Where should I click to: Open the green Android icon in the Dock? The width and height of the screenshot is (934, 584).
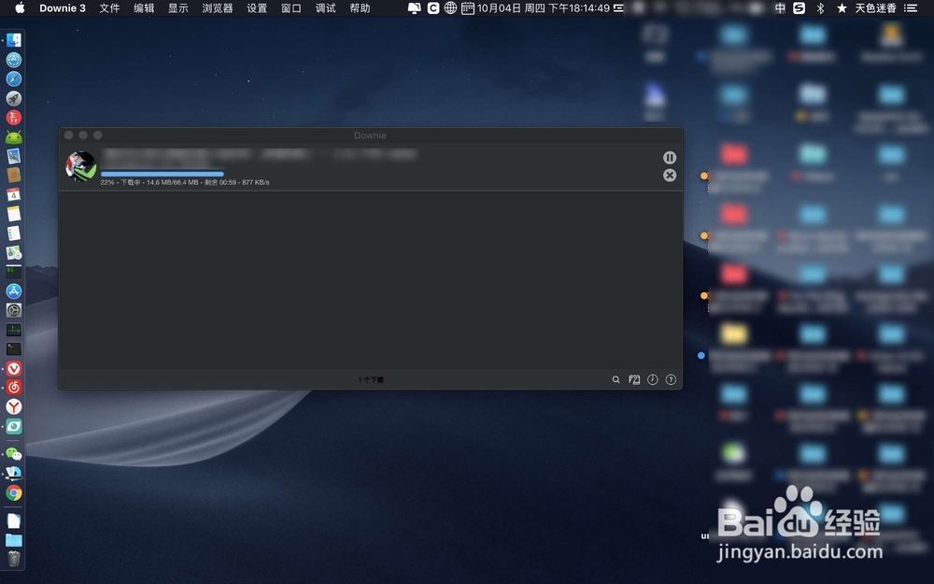click(14, 137)
